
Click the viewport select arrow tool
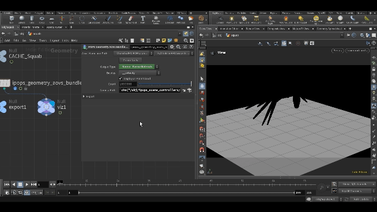tap(202, 79)
